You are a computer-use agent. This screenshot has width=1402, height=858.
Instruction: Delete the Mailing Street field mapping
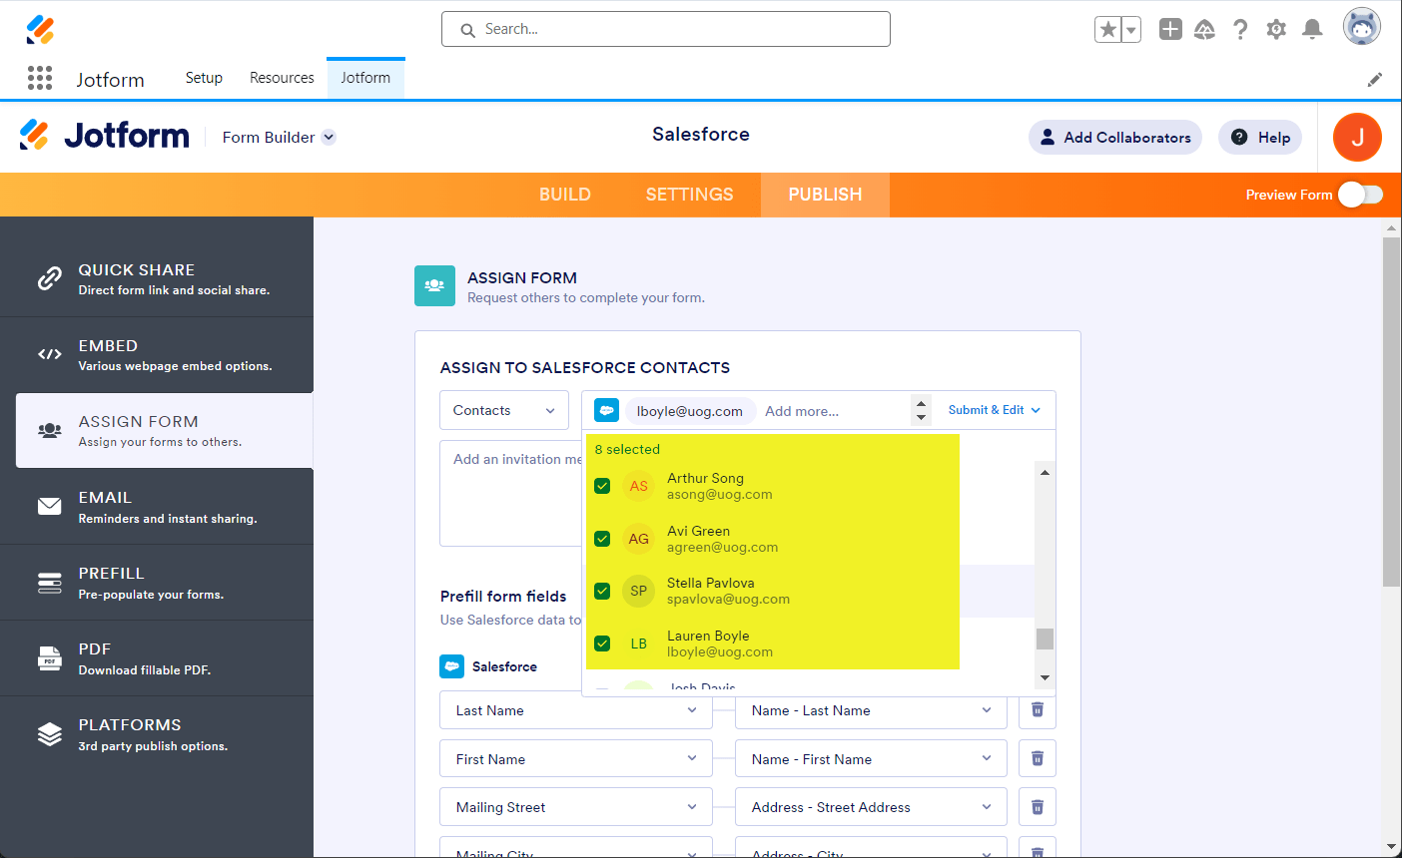(x=1038, y=807)
